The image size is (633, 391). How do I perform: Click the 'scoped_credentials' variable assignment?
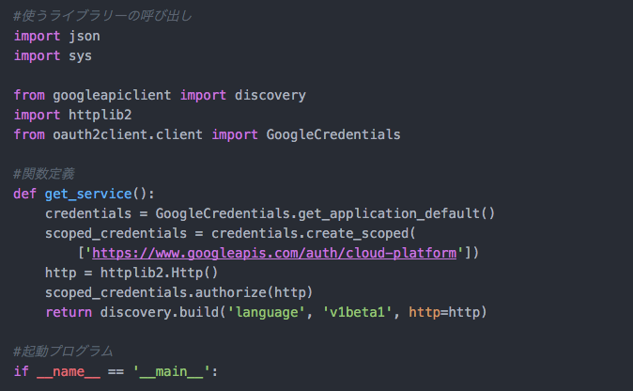(116, 233)
